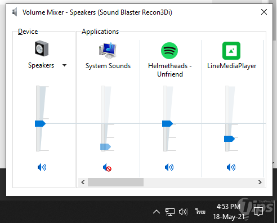Click the horizontal scrollbar thumb in Applications
The image size is (277, 223).
115,182
